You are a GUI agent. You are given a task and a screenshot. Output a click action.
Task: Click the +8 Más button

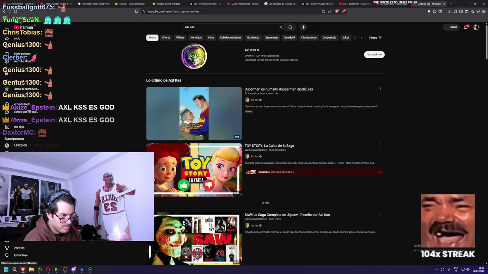tap(265, 203)
